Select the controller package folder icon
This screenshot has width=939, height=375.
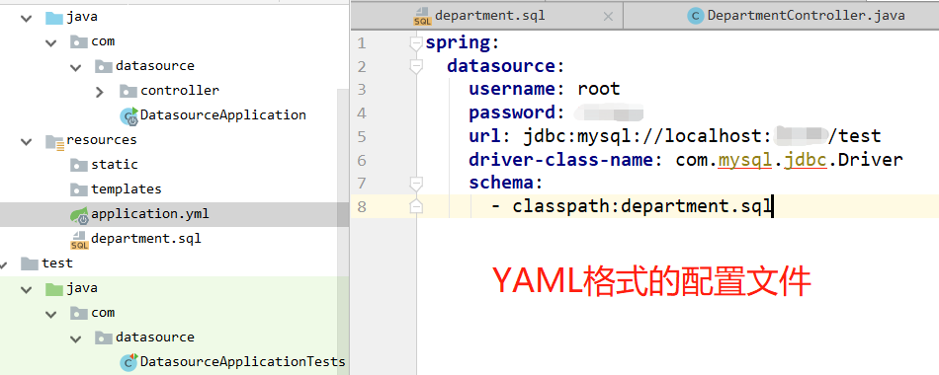coord(128,91)
